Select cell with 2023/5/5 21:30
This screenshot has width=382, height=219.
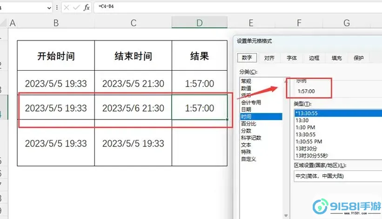pyautogui.click(x=133, y=84)
